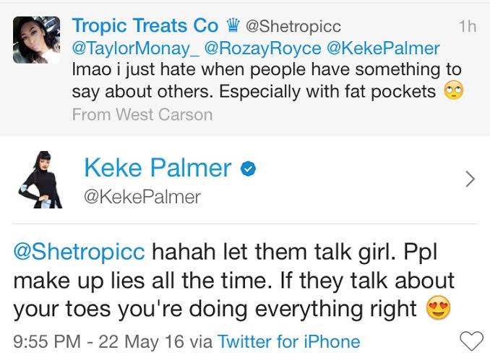Tap the heart-eyes emoji in Keke's reply
The height and width of the screenshot is (353, 490).
[438, 310]
